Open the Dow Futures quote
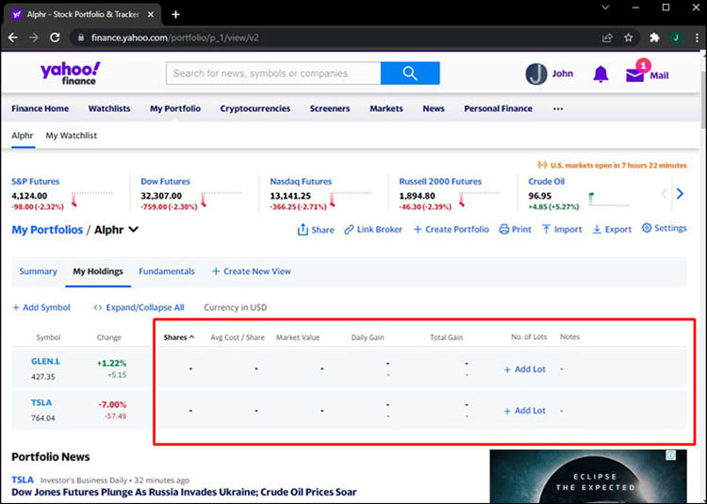Image resolution: width=707 pixels, height=504 pixels. point(166,182)
